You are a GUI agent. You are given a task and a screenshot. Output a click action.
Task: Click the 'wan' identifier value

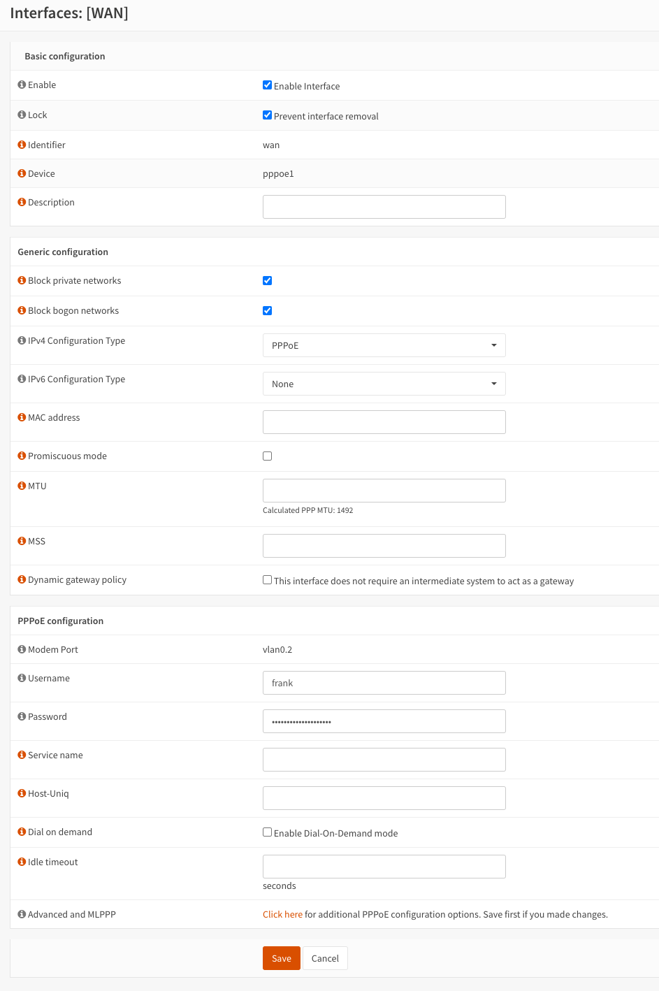pyautogui.click(x=271, y=145)
